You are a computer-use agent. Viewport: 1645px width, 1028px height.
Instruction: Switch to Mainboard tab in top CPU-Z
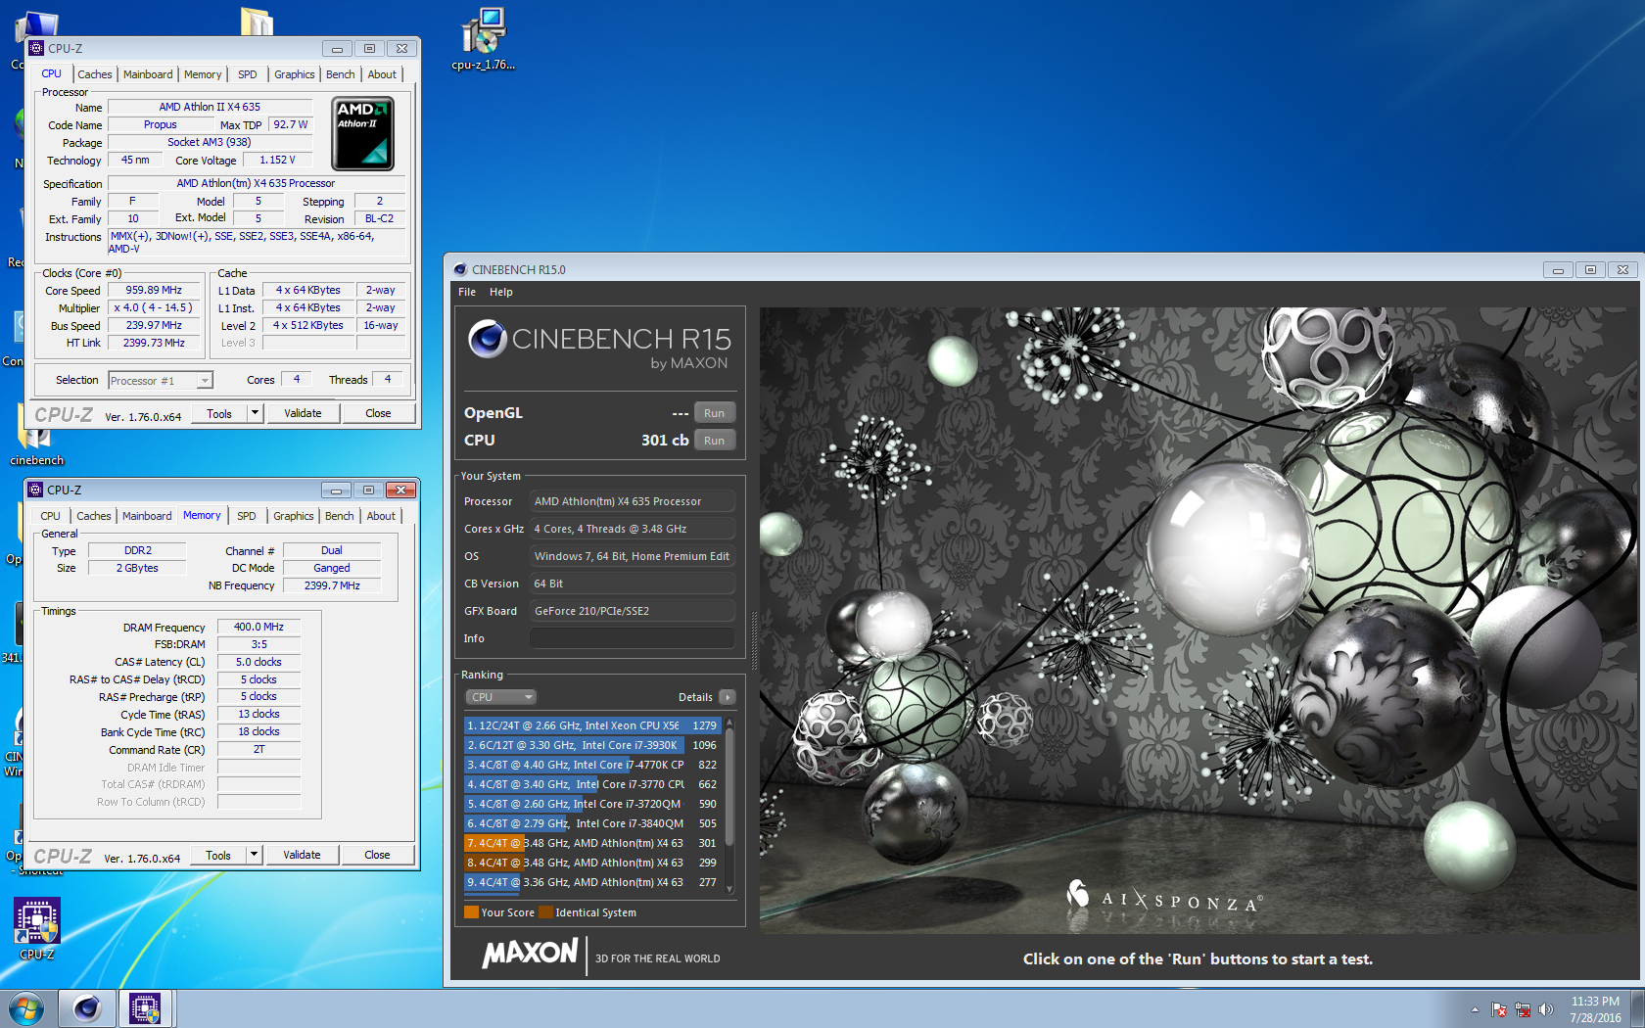coord(148,74)
